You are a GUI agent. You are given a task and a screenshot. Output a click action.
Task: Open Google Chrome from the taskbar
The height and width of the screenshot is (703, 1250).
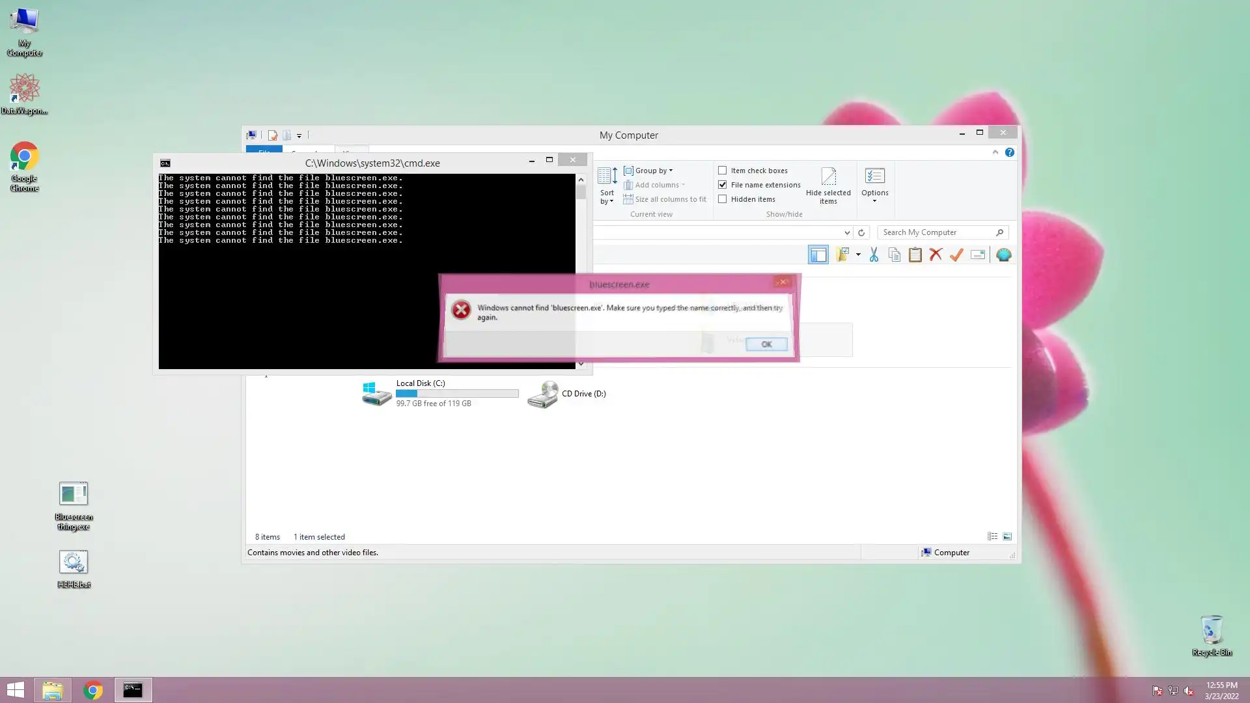point(93,690)
